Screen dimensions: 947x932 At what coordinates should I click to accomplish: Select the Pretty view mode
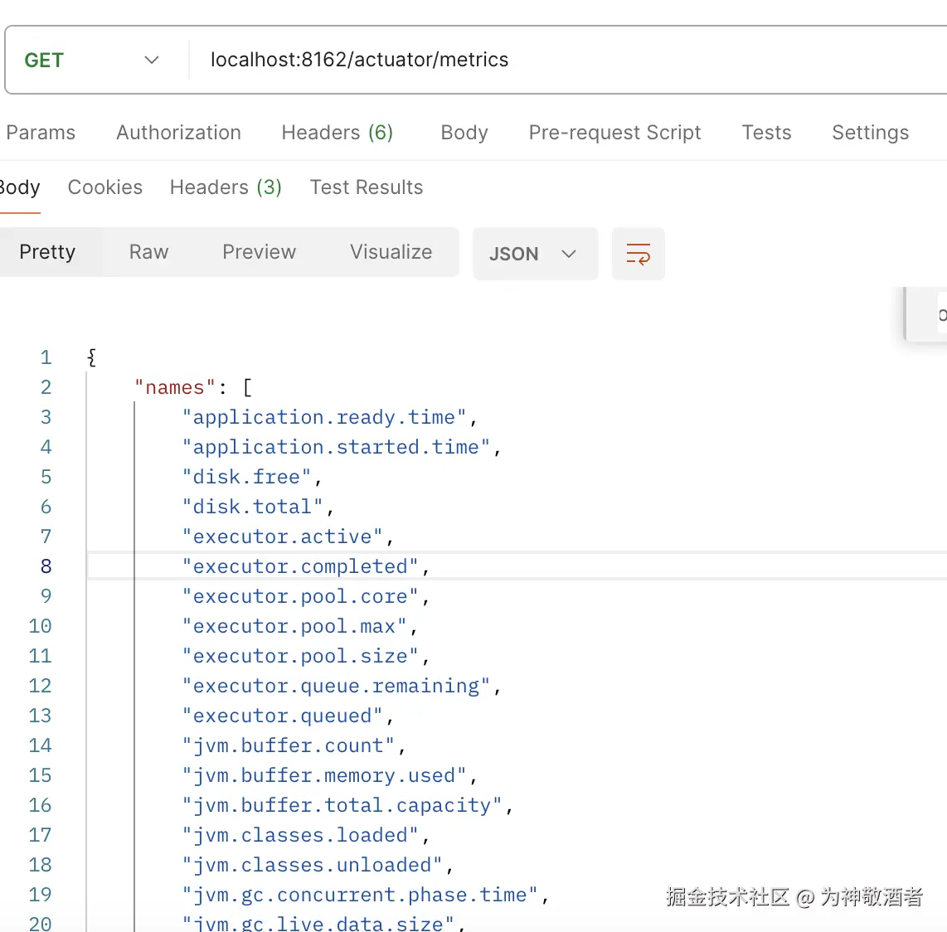[x=48, y=252]
